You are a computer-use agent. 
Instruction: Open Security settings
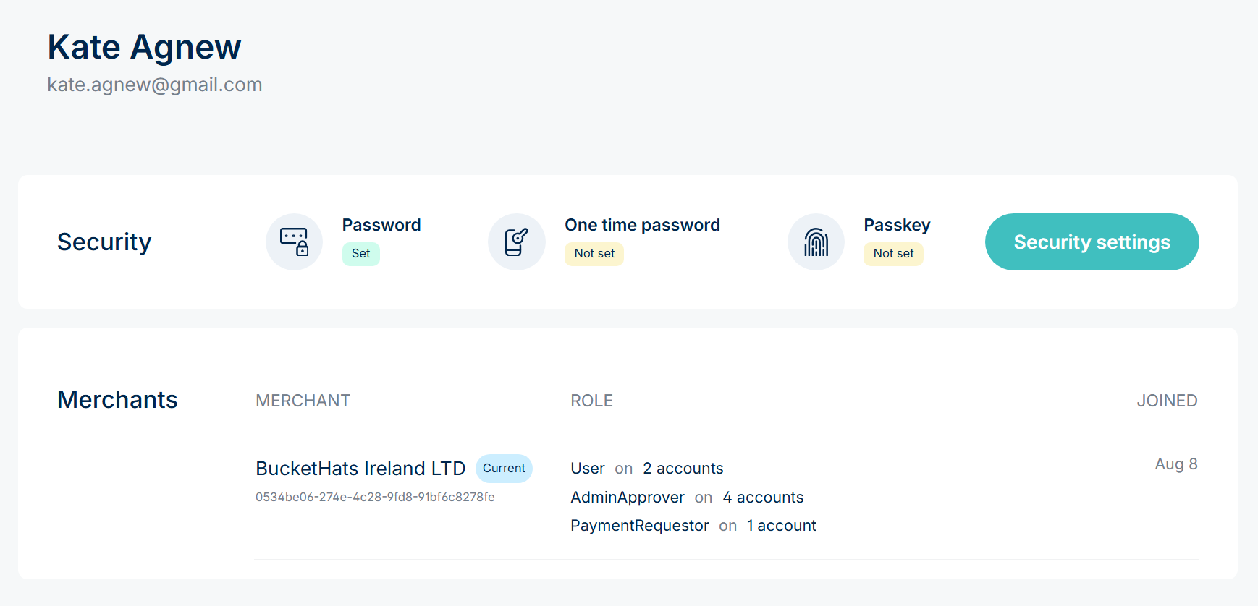tap(1092, 242)
